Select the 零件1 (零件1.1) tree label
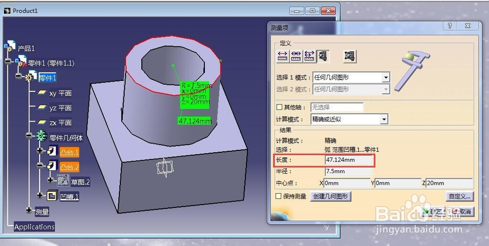This screenshot has height=246, width=489. pos(51,63)
